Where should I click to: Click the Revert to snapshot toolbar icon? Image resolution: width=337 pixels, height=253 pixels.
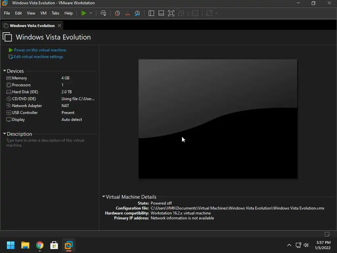coord(127,13)
